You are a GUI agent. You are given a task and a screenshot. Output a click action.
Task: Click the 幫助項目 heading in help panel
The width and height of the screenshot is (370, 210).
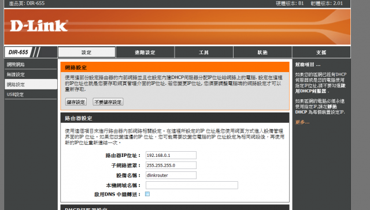pos(308,65)
